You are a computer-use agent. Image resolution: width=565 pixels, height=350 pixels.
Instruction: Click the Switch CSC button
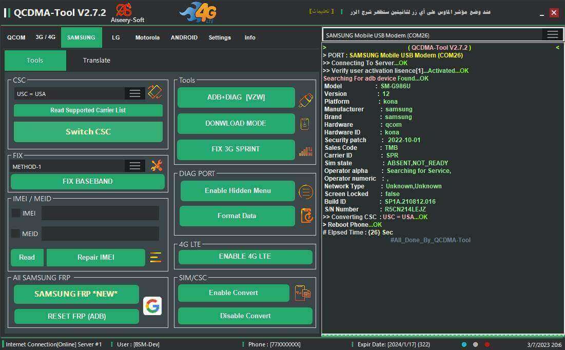[x=88, y=132]
